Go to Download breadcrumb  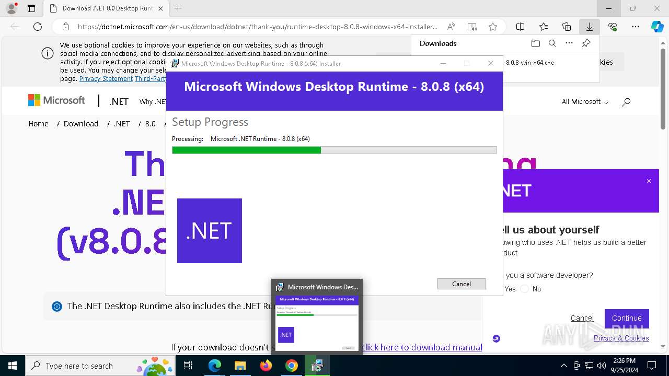click(x=81, y=124)
